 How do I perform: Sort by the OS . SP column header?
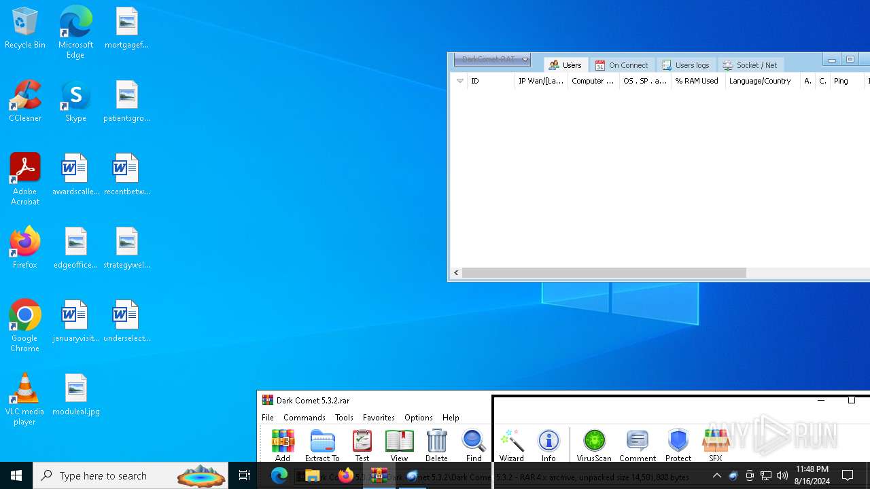[x=645, y=81]
